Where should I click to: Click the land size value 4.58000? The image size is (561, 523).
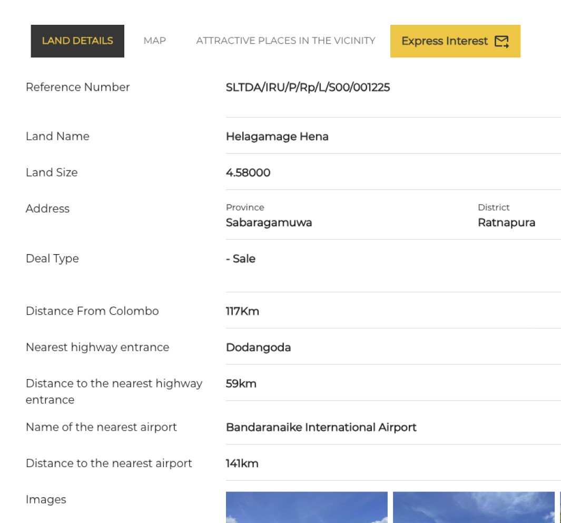point(248,172)
